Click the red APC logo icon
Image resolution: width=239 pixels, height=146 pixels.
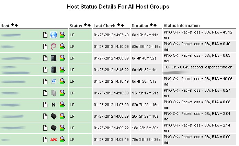point(53,139)
